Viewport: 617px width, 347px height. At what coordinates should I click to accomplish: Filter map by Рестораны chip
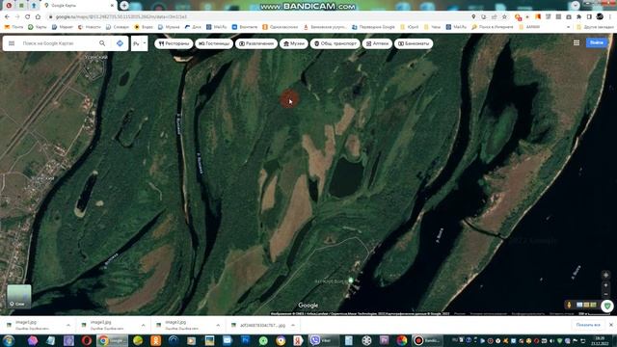point(174,43)
